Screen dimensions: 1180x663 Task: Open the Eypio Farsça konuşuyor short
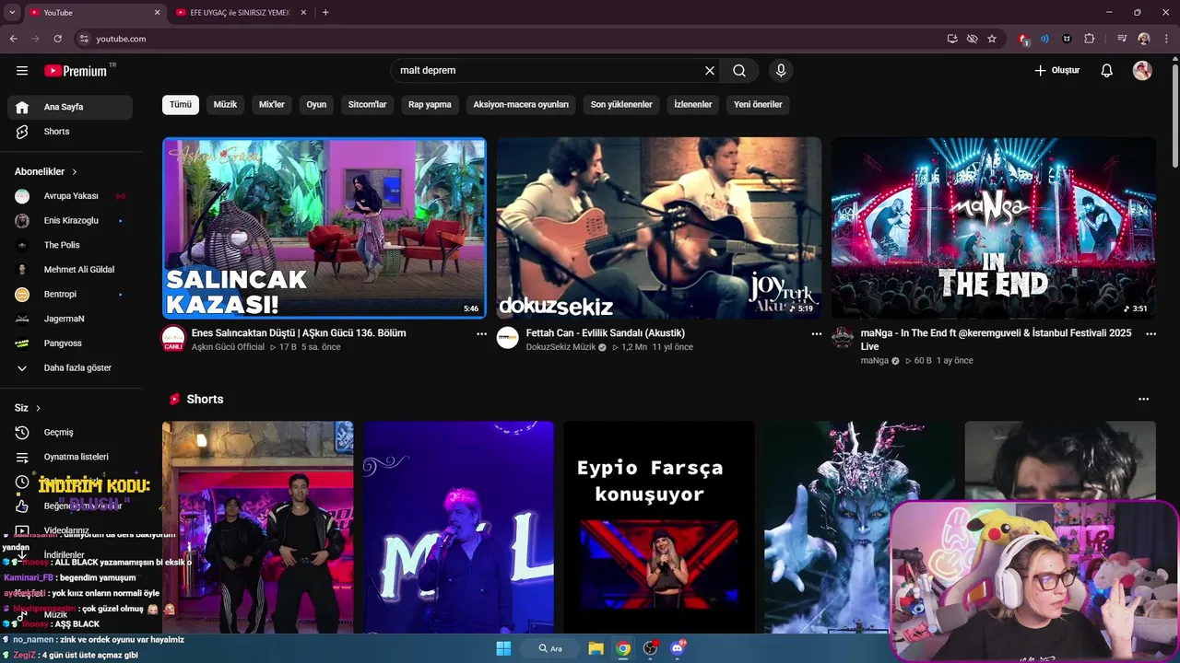point(659,527)
